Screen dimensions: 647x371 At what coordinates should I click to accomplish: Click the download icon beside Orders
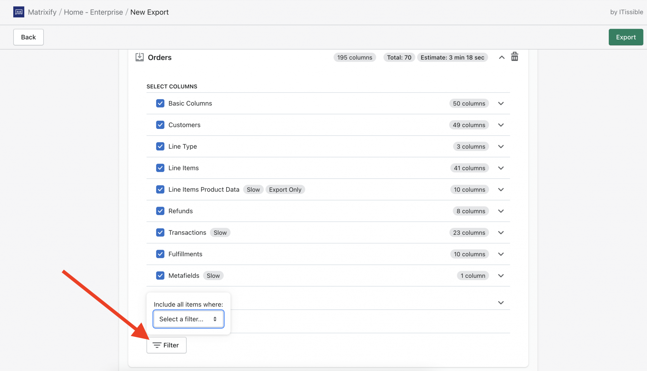[139, 57]
